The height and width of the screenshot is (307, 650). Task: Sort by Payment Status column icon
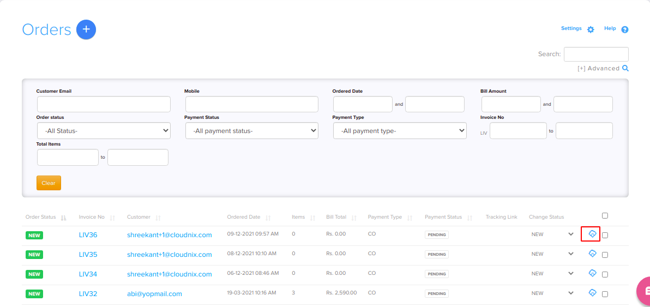click(470, 218)
